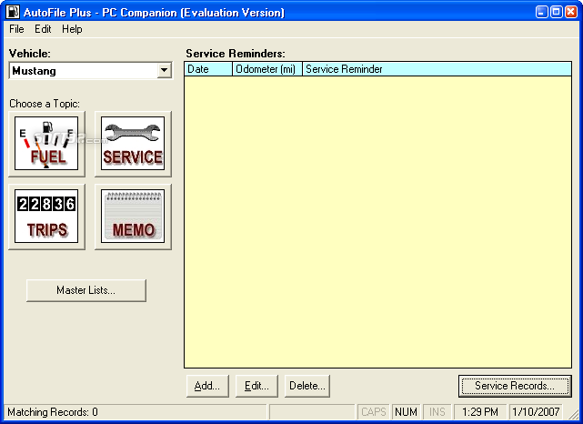
Task: Maximize the AutoFile Plus window
Action: [x=557, y=12]
